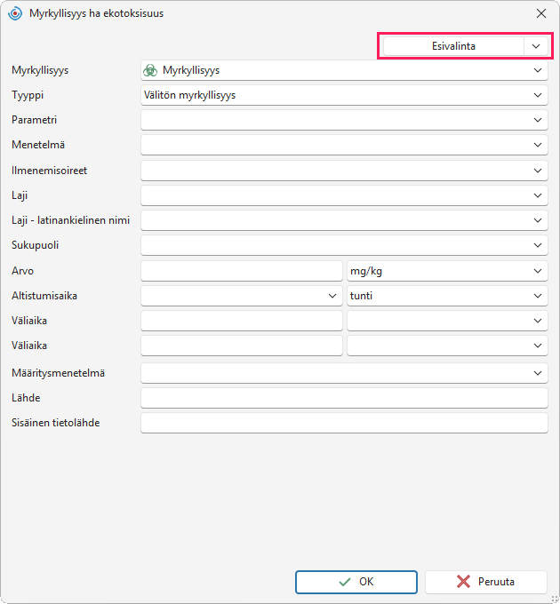Open the Myrkyllisyys combo box

click(x=344, y=70)
